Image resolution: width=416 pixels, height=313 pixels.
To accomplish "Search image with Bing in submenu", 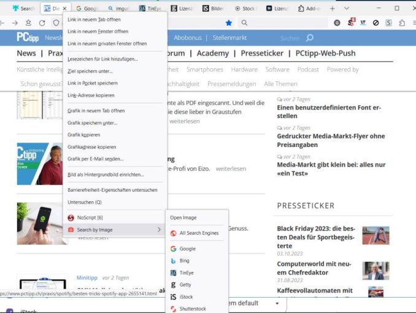I will [196, 261].
